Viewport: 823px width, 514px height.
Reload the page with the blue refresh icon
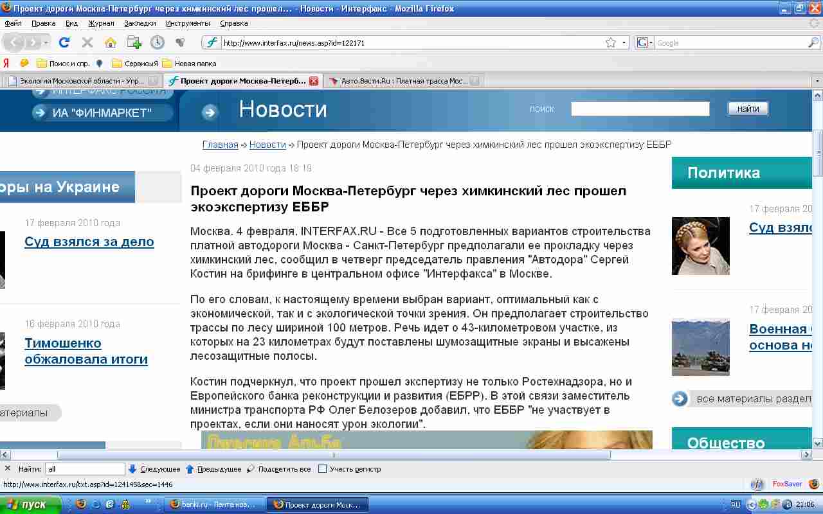[64, 43]
